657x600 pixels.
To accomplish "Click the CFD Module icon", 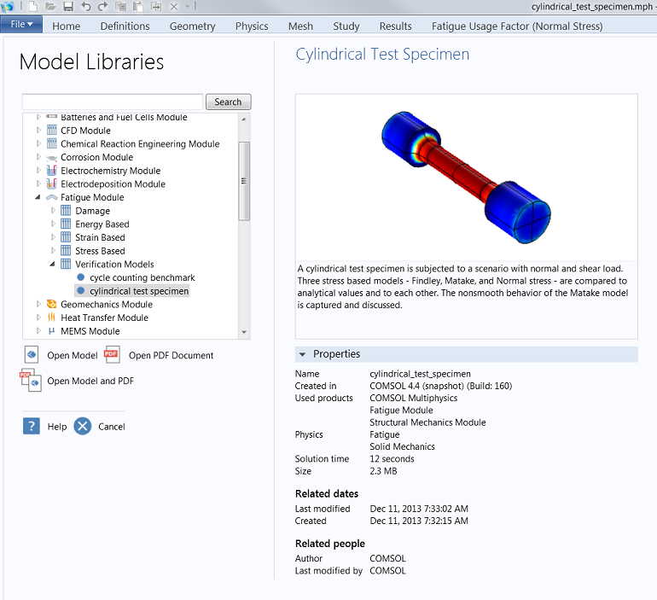I will [51, 131].
